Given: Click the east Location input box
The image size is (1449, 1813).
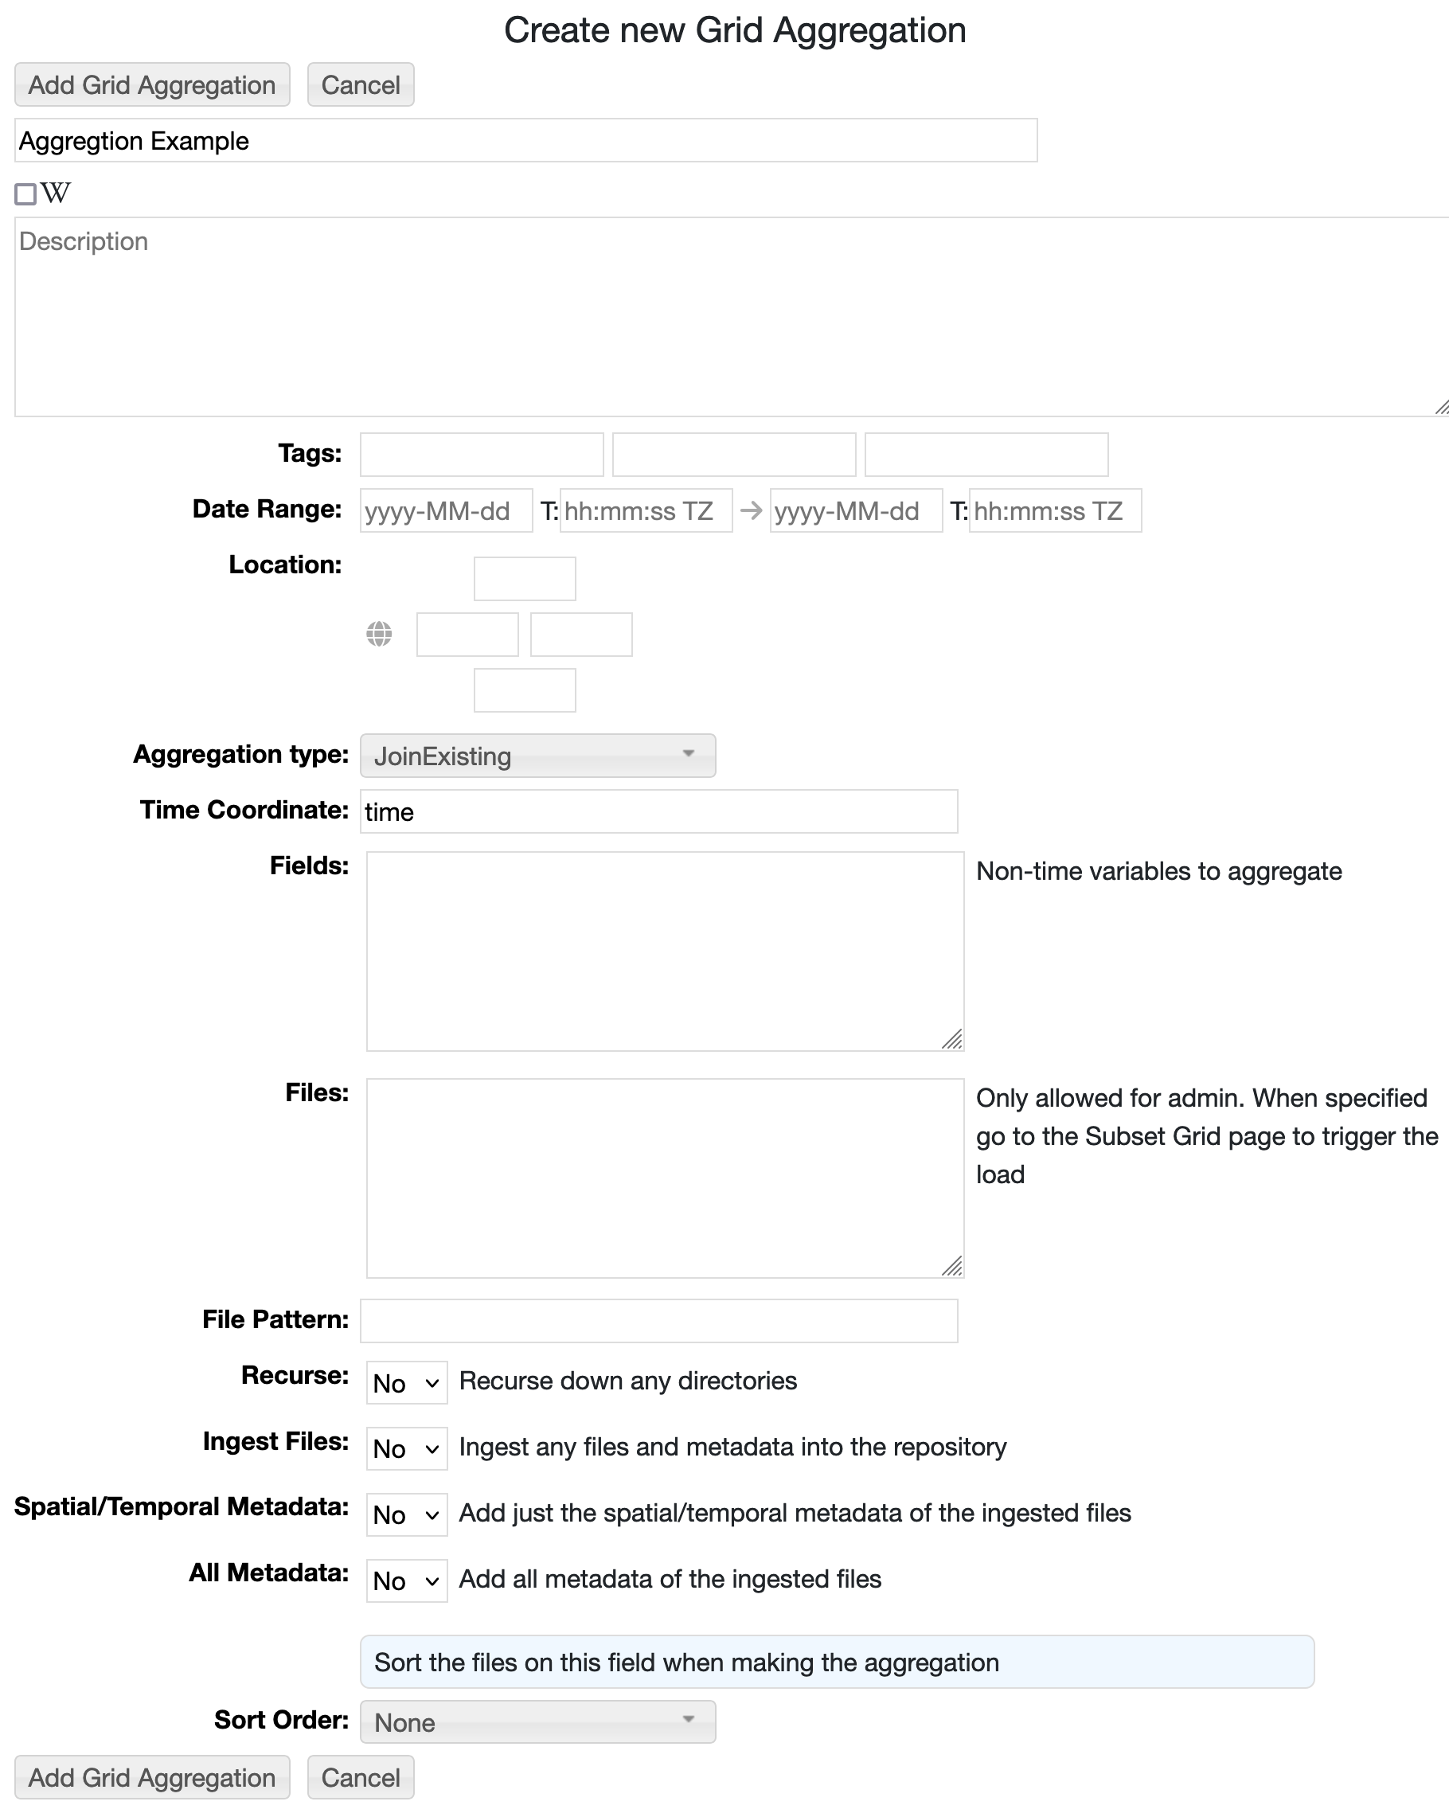Looking at the screenshot, I should [581, 634].
